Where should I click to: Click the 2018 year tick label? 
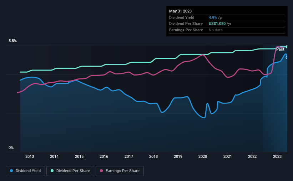coord(153,156)
